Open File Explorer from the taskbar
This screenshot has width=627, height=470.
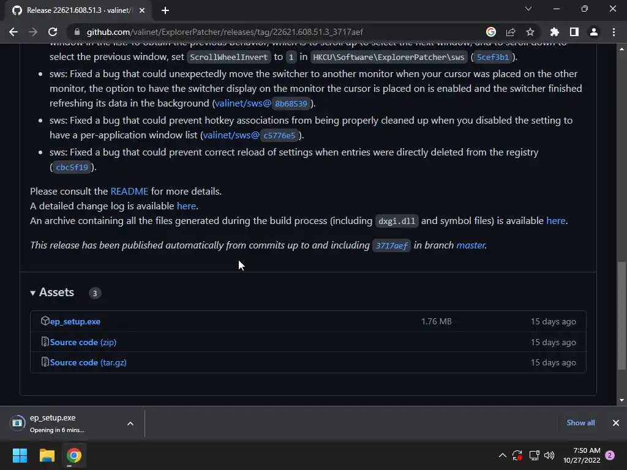coord(47,455)
